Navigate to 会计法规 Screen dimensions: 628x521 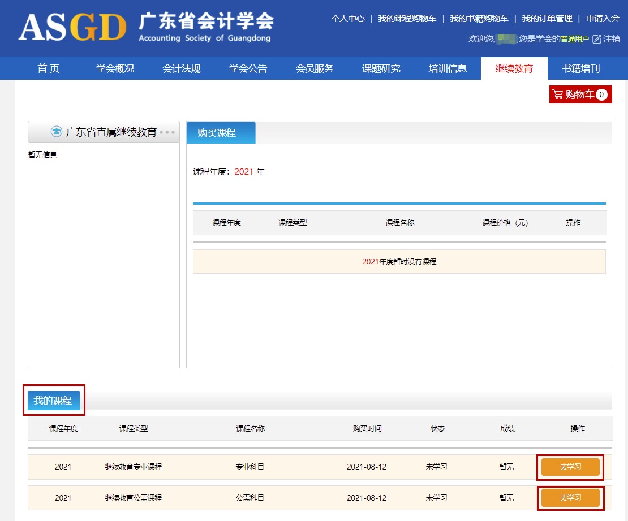point(182,68)
